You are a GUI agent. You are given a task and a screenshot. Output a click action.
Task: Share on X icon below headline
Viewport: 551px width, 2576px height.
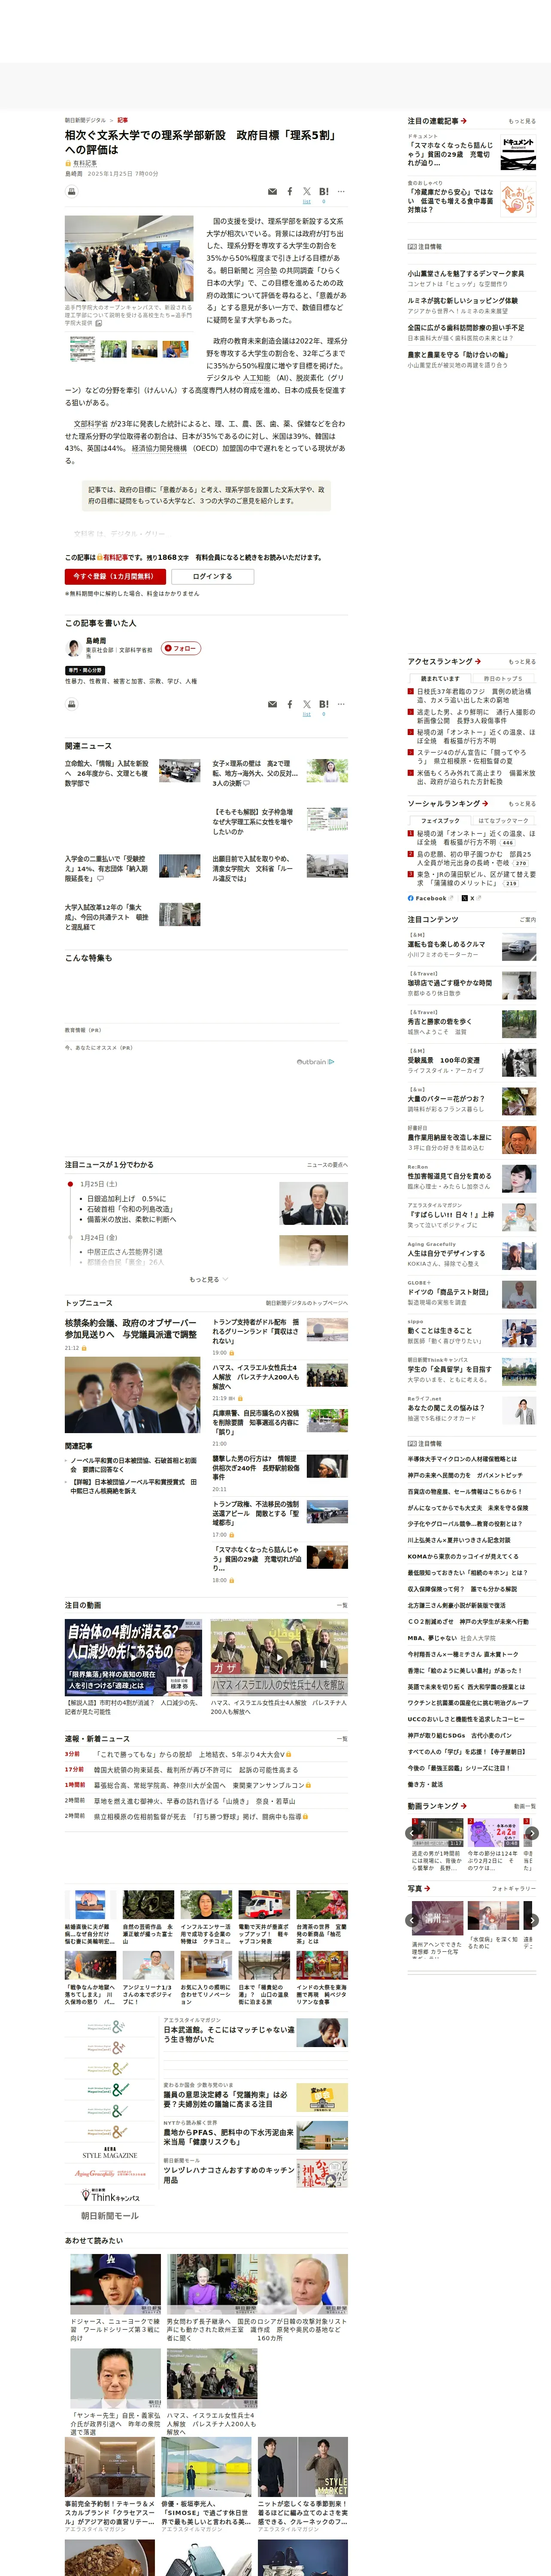click(x=307, y=191)
